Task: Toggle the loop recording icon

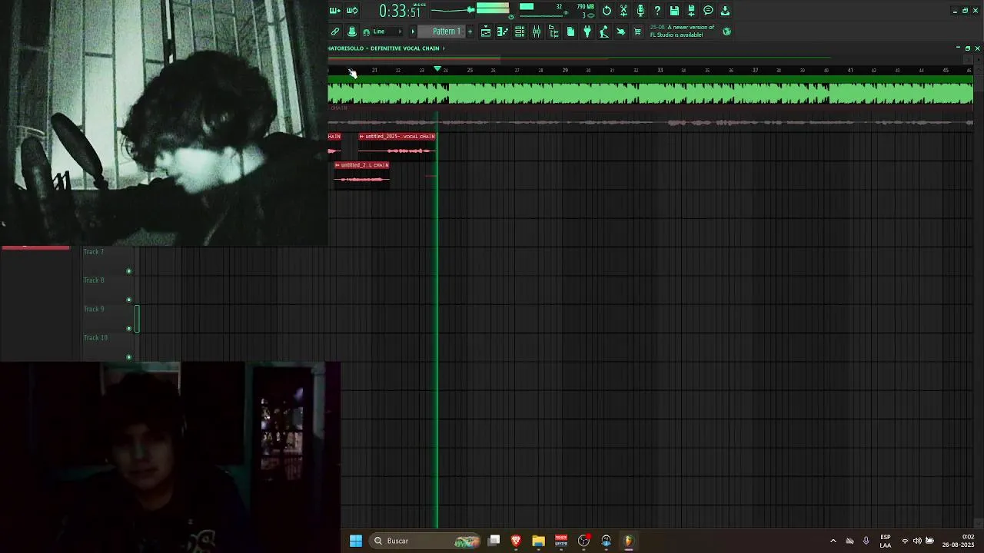Action: pyautogui.click(x=352, y=11)
